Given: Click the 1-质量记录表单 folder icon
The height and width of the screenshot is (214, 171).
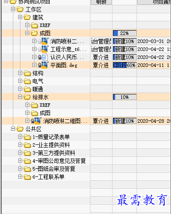Looking at the screenshot, I should (x=27, y=137).
